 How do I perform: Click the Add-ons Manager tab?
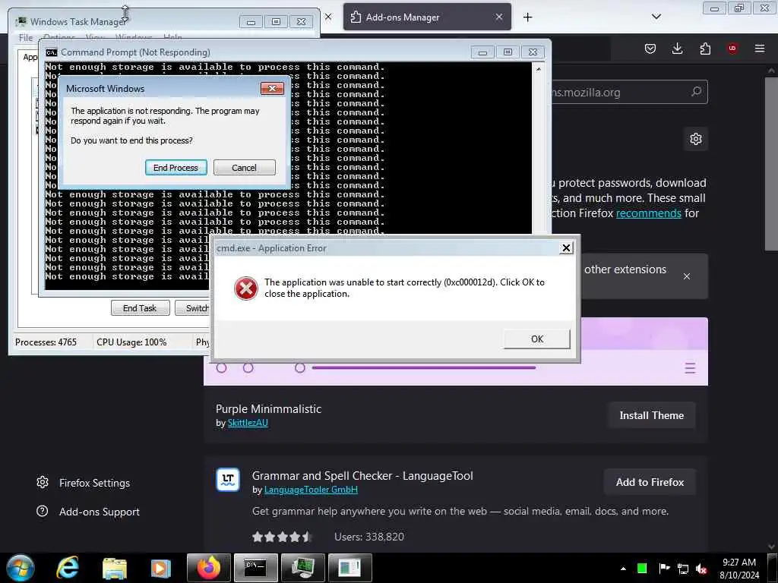point(427,17)
